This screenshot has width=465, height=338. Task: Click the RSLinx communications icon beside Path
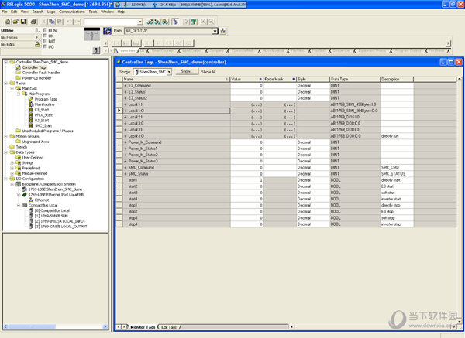107,31
